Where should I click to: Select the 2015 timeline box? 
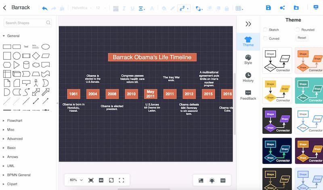[x=208, y=94]
